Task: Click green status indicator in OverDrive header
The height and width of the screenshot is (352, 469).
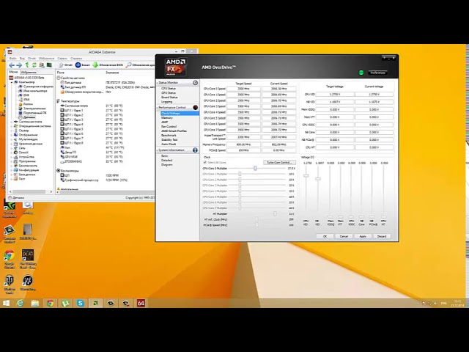Action: pos(361,73)
